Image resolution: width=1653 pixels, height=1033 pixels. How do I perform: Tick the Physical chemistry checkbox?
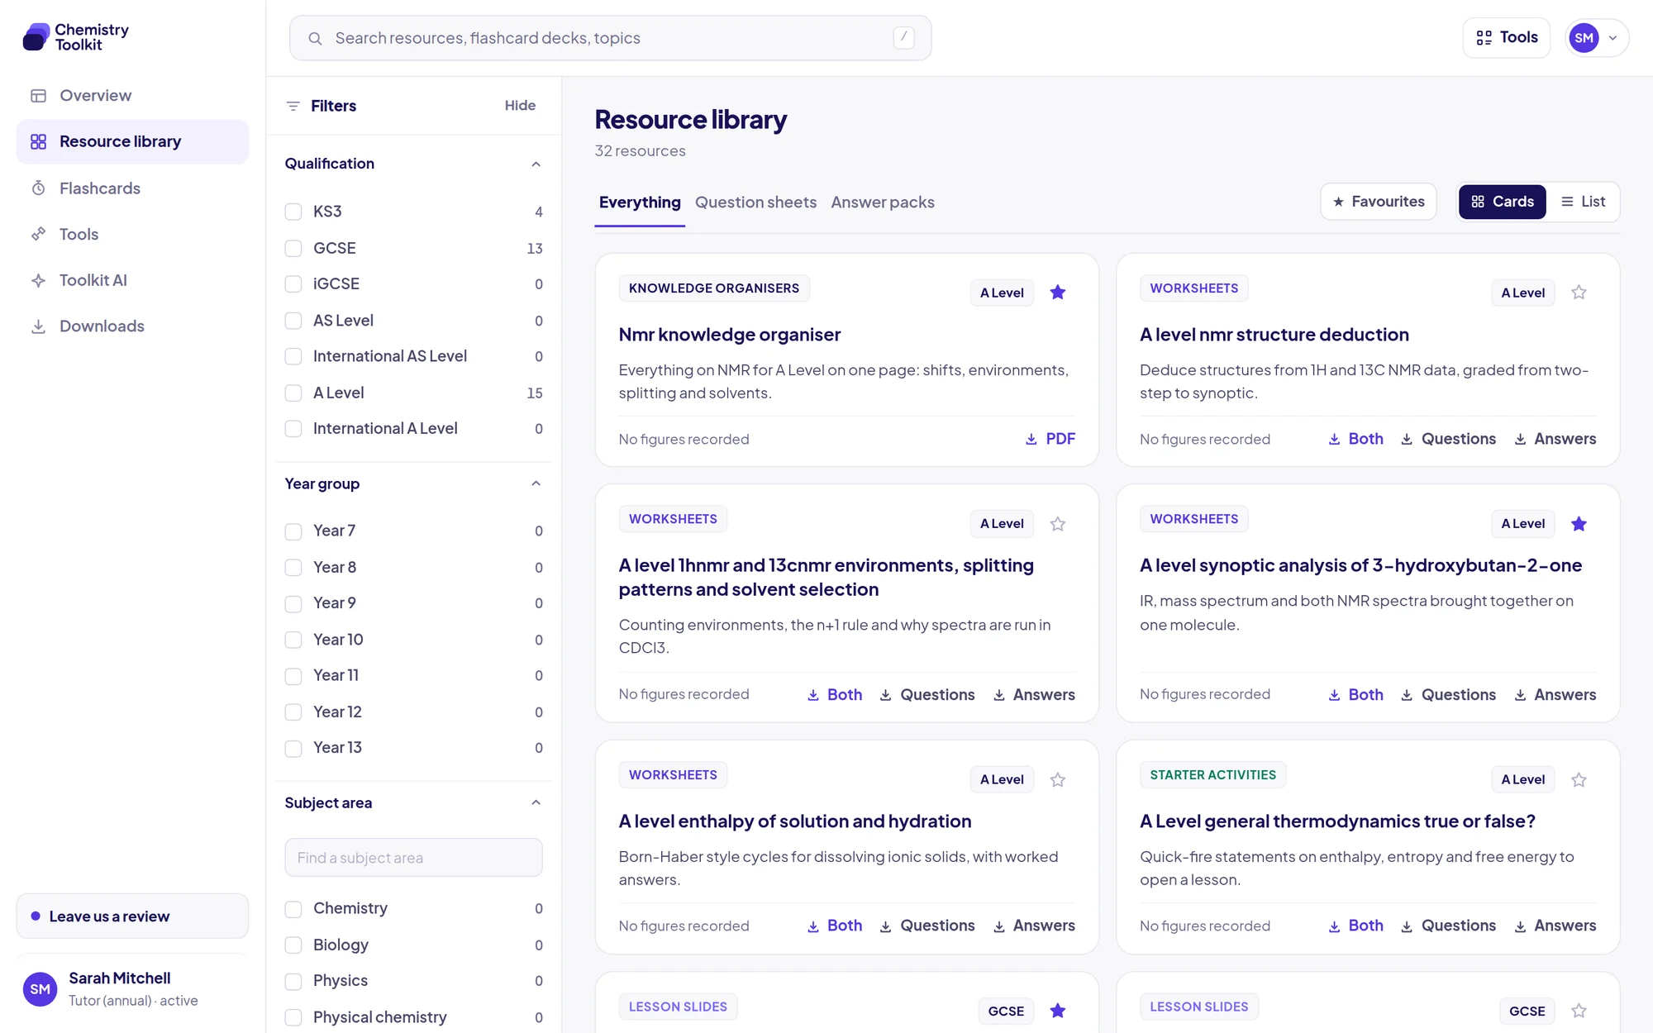[x=293, y=1017]
